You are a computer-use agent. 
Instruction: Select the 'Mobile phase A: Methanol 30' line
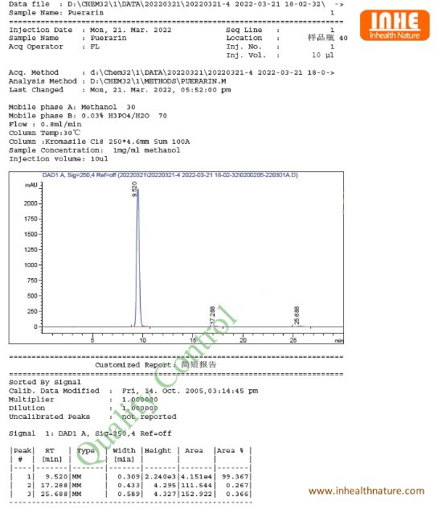coord(72,107)
